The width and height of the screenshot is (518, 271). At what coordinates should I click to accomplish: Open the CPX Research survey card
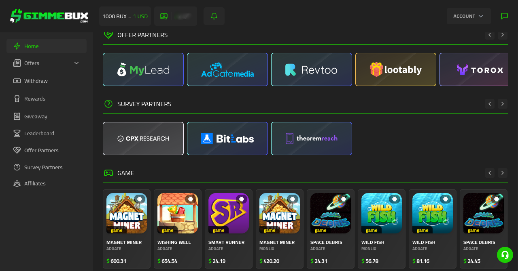click(143, 139)
